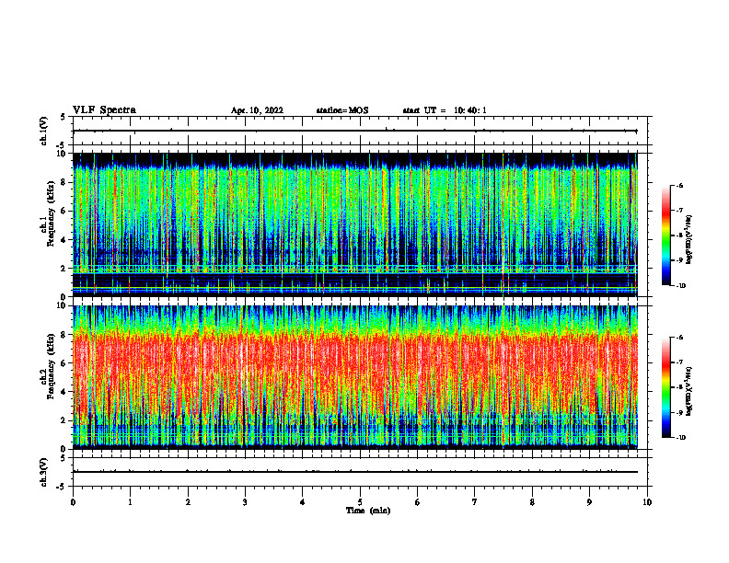729x563 pixels.
Task: Click the ch.1 voltage waveform trace
Action: [x=354, y=131]
